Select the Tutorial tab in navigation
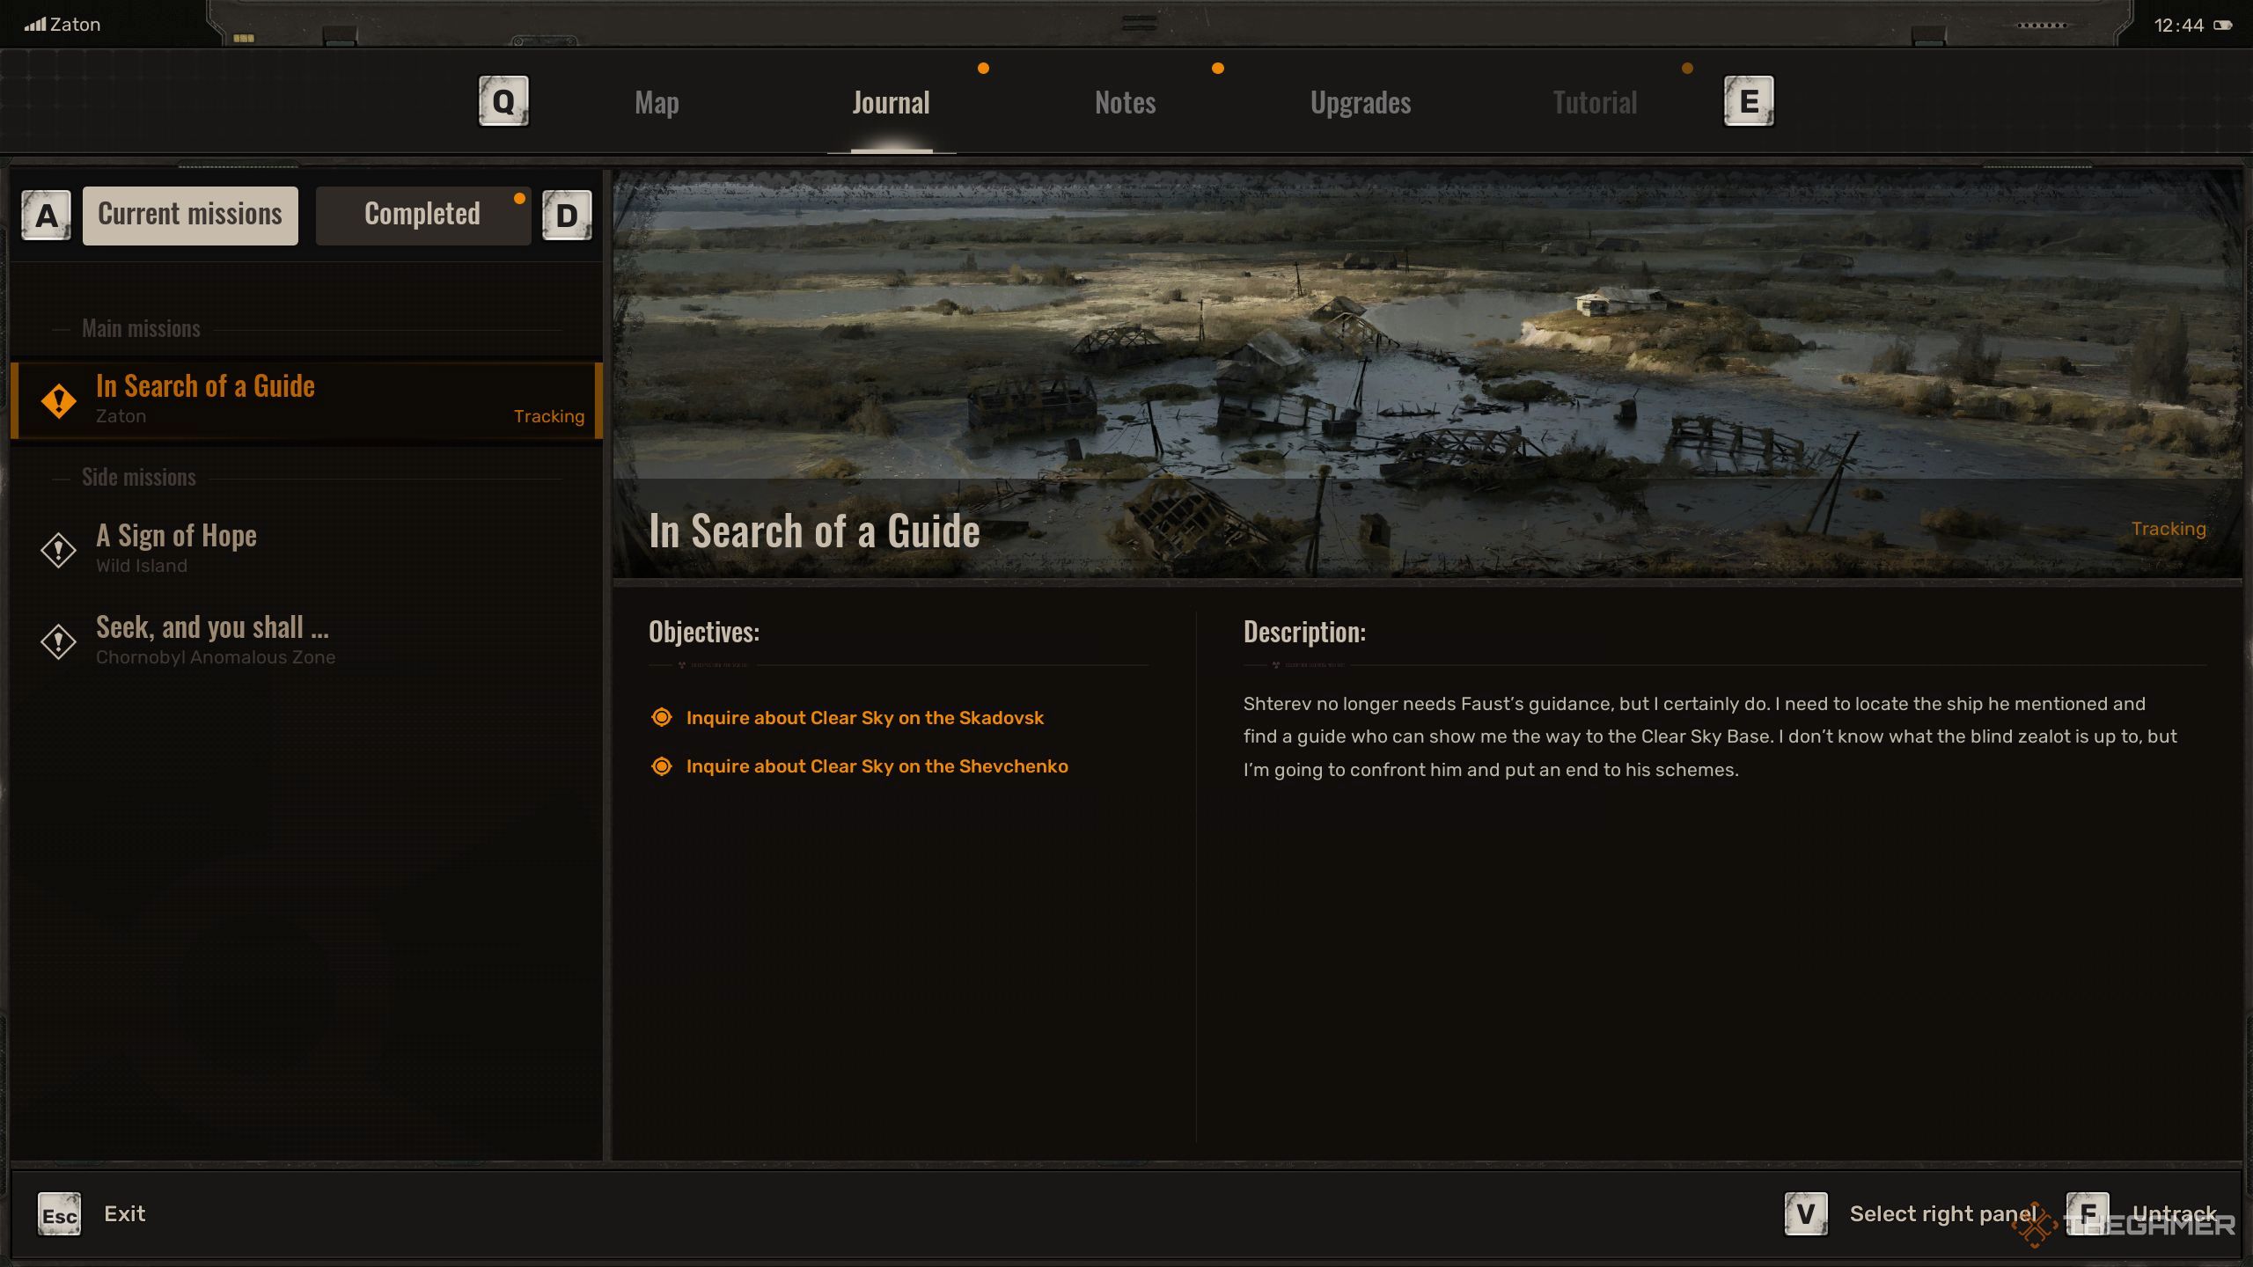2253x1267 pixels. (x=1594, y=100)
